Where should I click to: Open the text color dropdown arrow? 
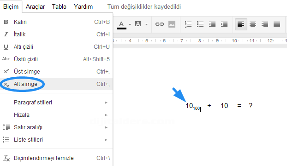tap(130, 24)
